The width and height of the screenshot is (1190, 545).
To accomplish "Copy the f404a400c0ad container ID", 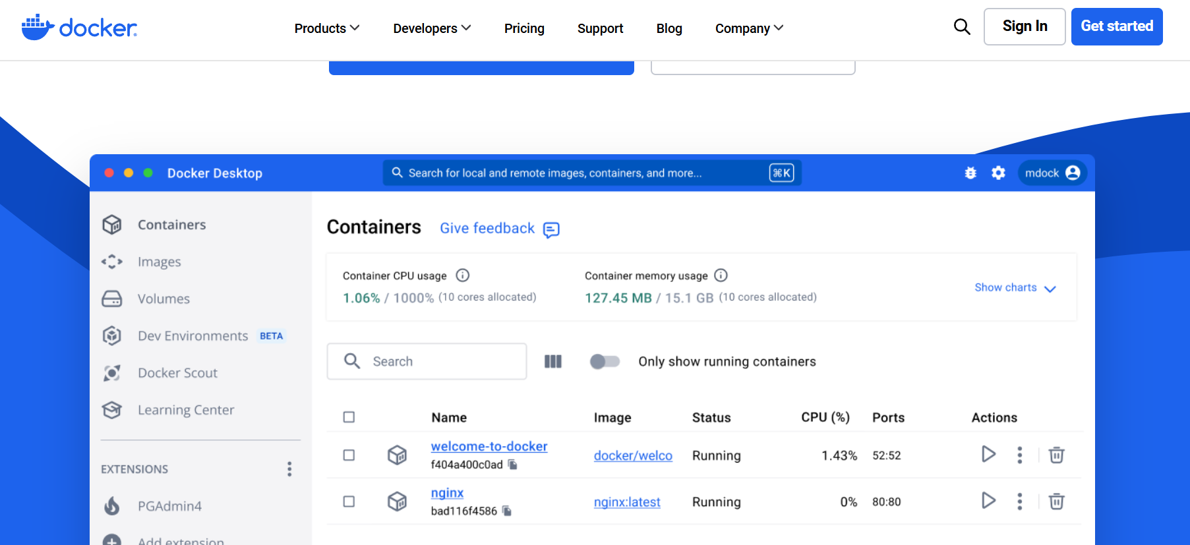I will coord(513,465).
